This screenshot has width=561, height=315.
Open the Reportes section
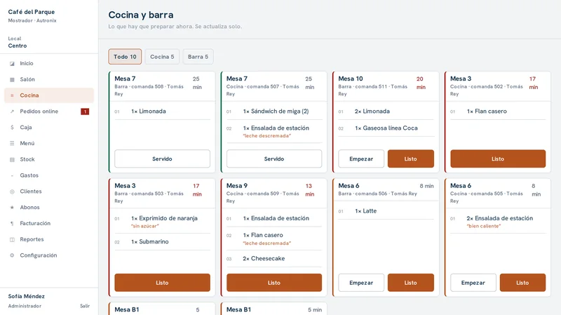(x=49, y=239)
